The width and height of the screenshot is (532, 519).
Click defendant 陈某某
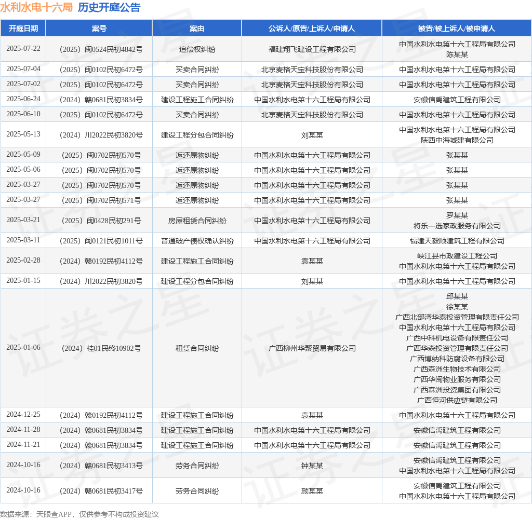[x=457, y=54]
